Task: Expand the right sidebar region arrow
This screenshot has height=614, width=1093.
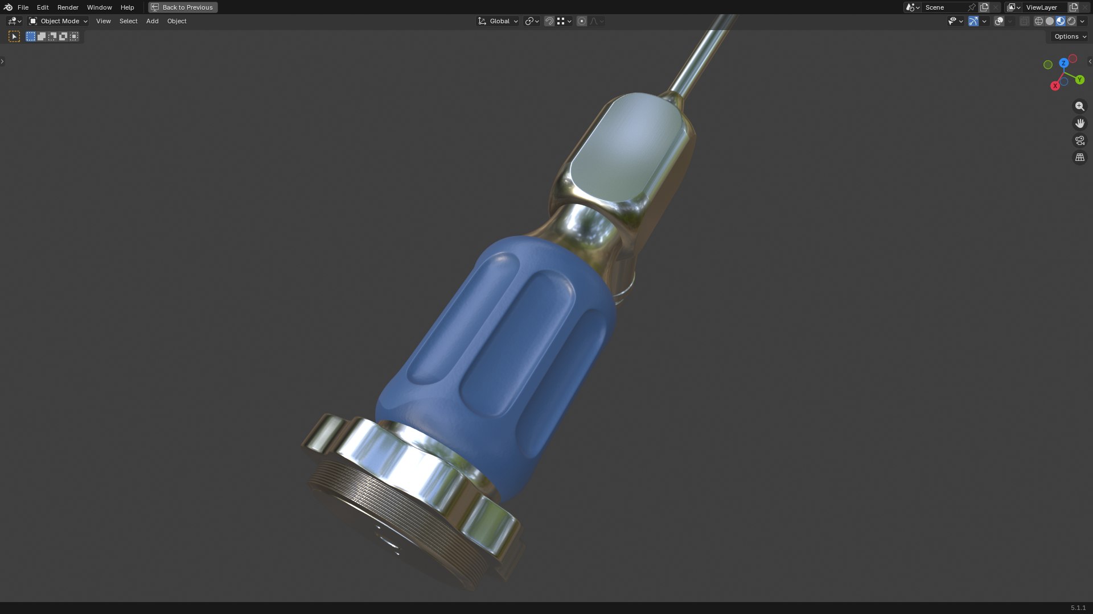Action: (1090, 61)
